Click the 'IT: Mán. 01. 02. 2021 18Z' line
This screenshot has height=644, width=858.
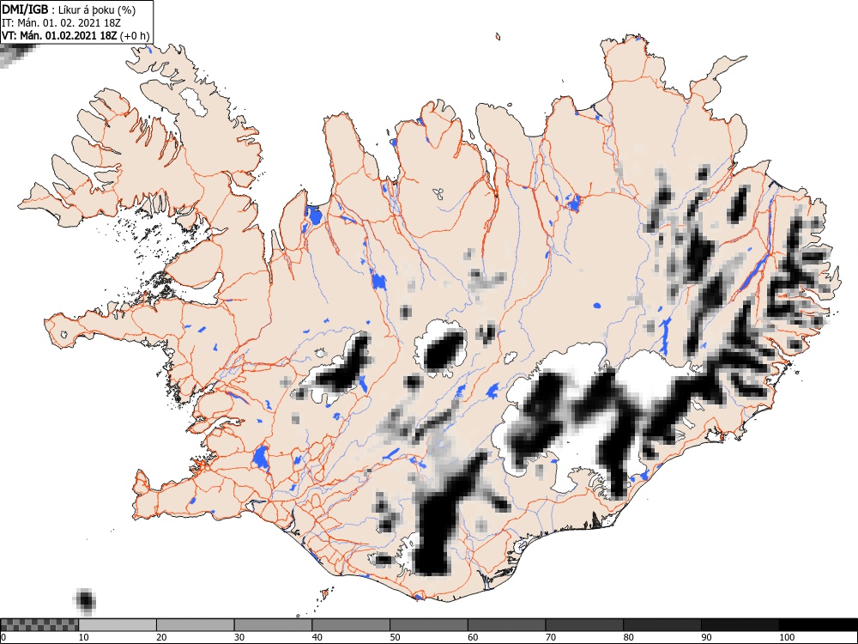coord(61,23)
